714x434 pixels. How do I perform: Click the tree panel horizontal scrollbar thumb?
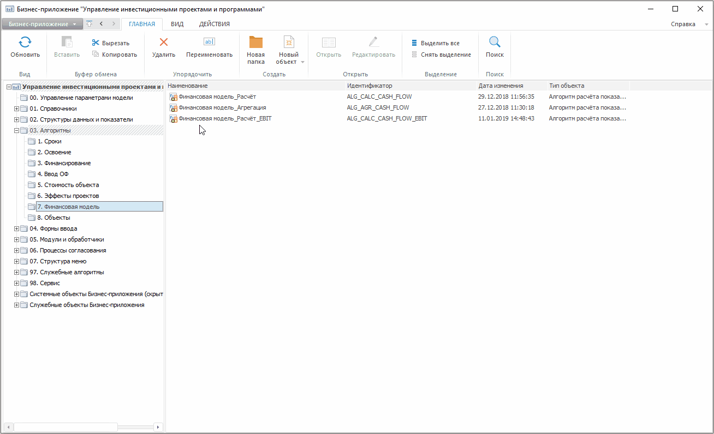tap(66, 427)
